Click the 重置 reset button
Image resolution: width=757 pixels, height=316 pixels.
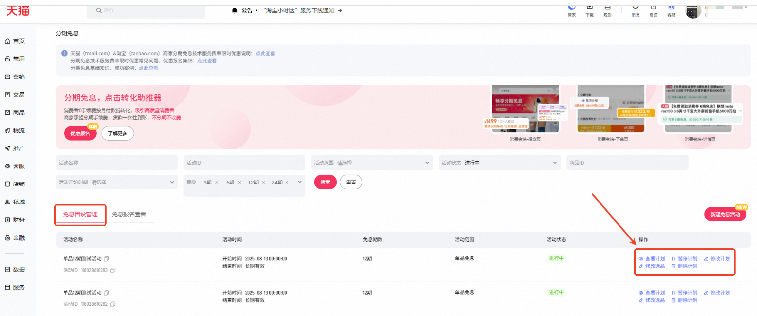(351, 182)
